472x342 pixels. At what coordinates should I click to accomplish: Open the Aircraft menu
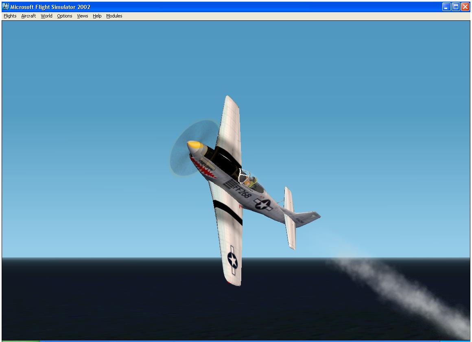click(28, 16)
